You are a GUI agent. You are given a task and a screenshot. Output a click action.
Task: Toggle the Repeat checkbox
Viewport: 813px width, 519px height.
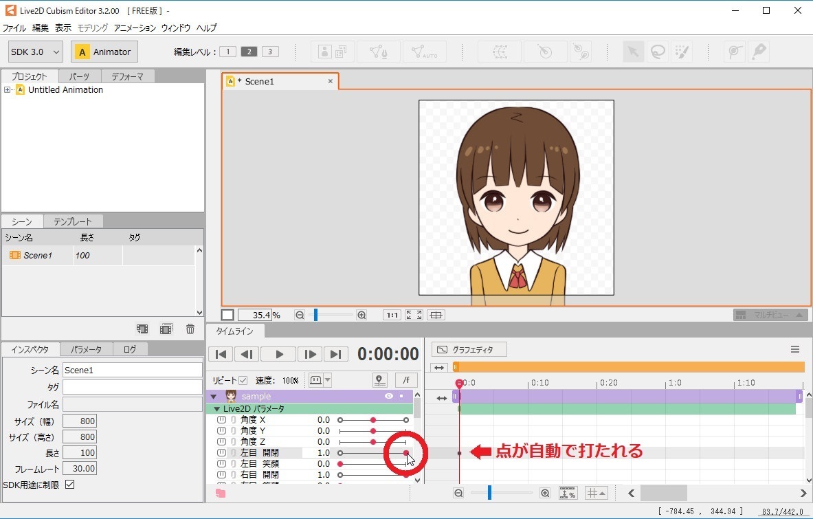click(x=243, y=381)
